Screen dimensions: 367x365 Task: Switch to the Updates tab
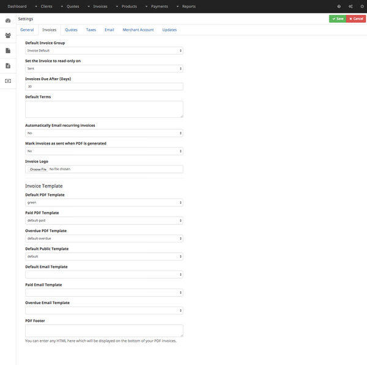(x=169, y=30)
